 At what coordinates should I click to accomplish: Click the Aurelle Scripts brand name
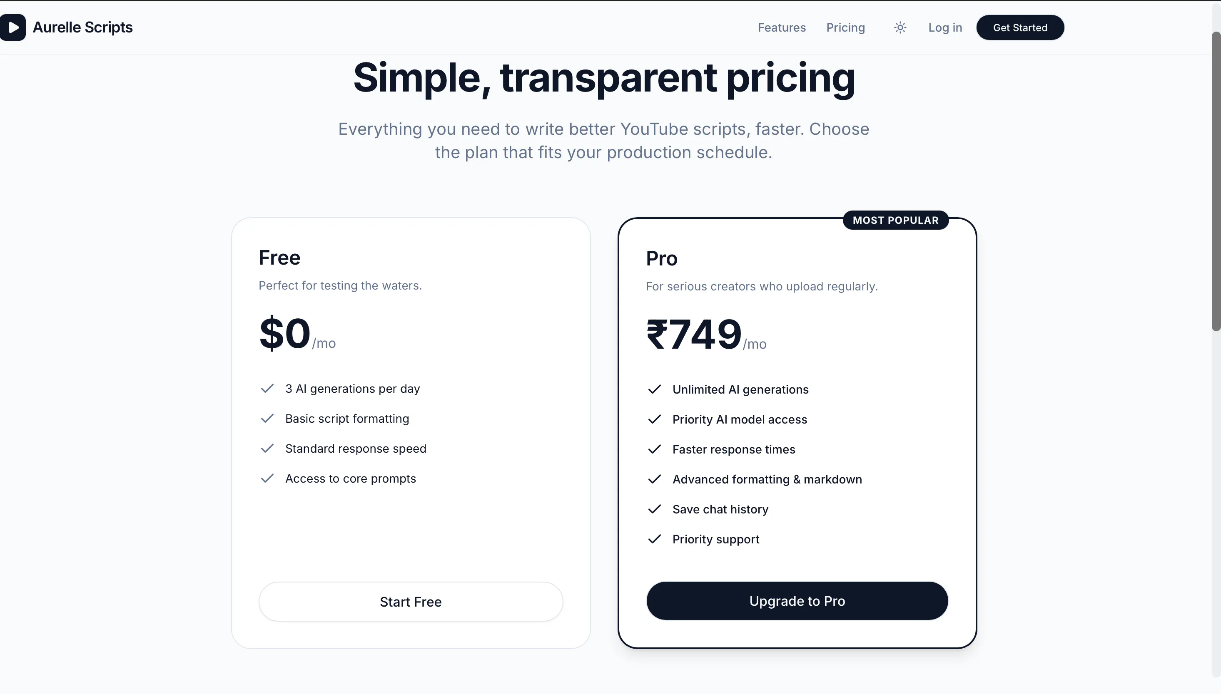(x=82, y=27)
